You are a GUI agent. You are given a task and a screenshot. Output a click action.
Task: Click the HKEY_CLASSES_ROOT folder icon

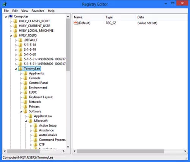15,21
